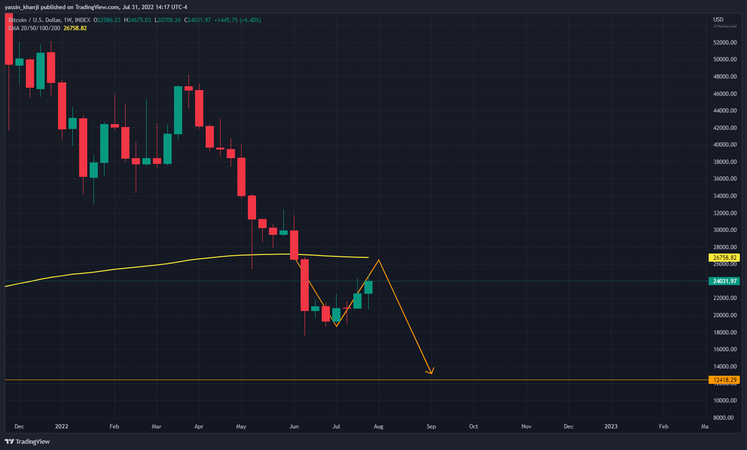Screen dimensions: 747x450
Task: Click the Jul label on the time axis
Action: [x=336, y=427]
